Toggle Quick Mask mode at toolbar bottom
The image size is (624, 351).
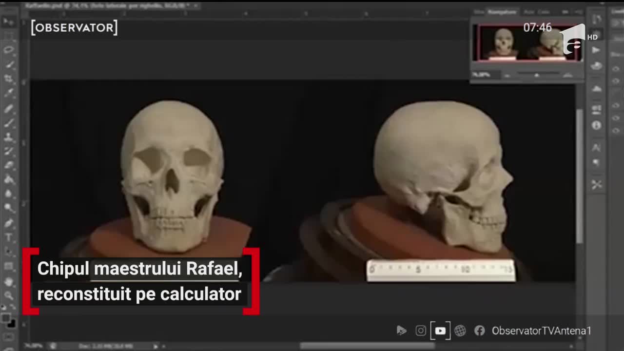pyautogui.click(x=8, y=336)
